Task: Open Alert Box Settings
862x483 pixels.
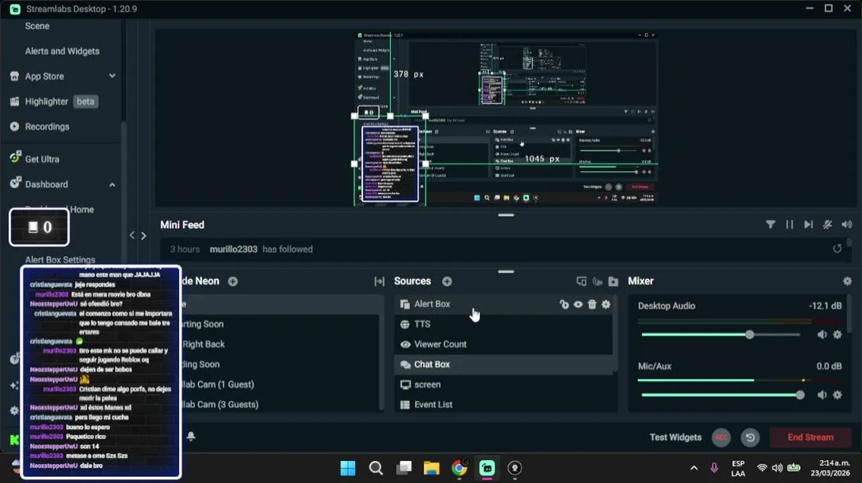Action: pos(60,260)
